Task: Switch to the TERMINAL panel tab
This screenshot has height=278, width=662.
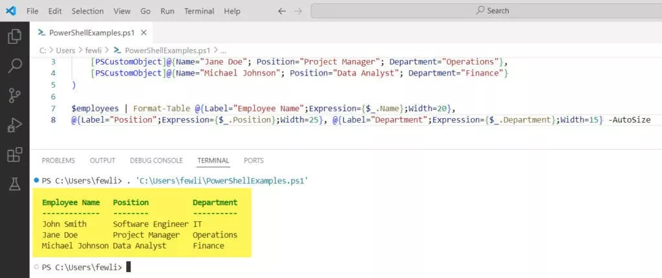Action: pyautogui.click(x=213, y=161)
